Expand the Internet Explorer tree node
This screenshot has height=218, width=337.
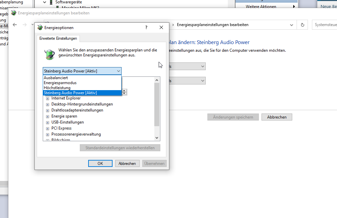pyautogui.click(x=48, y=98)
